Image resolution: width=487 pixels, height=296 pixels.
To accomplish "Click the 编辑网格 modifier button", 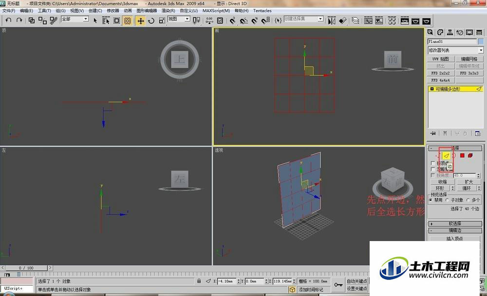I will point(469,59).
